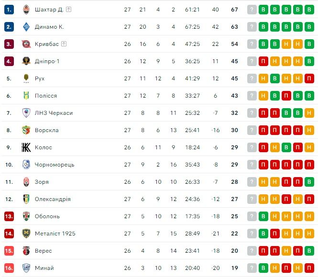The height and width of the screenshot is (280, 318).
Task: Click the Dynamo K. club crest
Action: pyautogui.click(x=26, y=27)
